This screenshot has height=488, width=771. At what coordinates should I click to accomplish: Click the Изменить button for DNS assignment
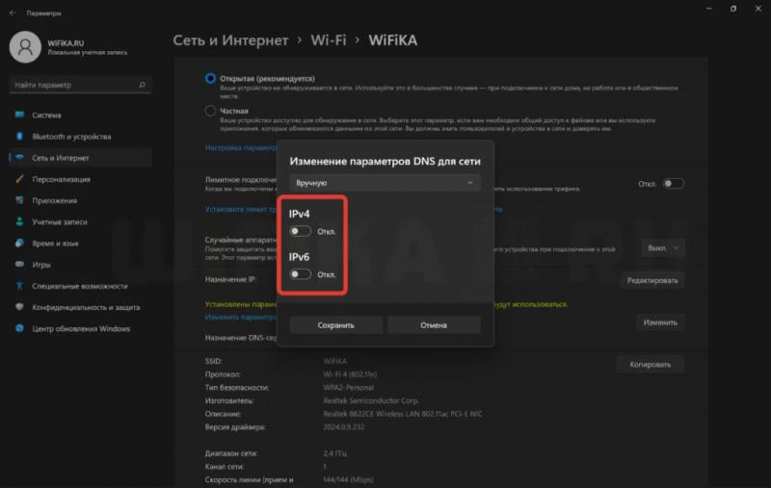pos(660,322)
